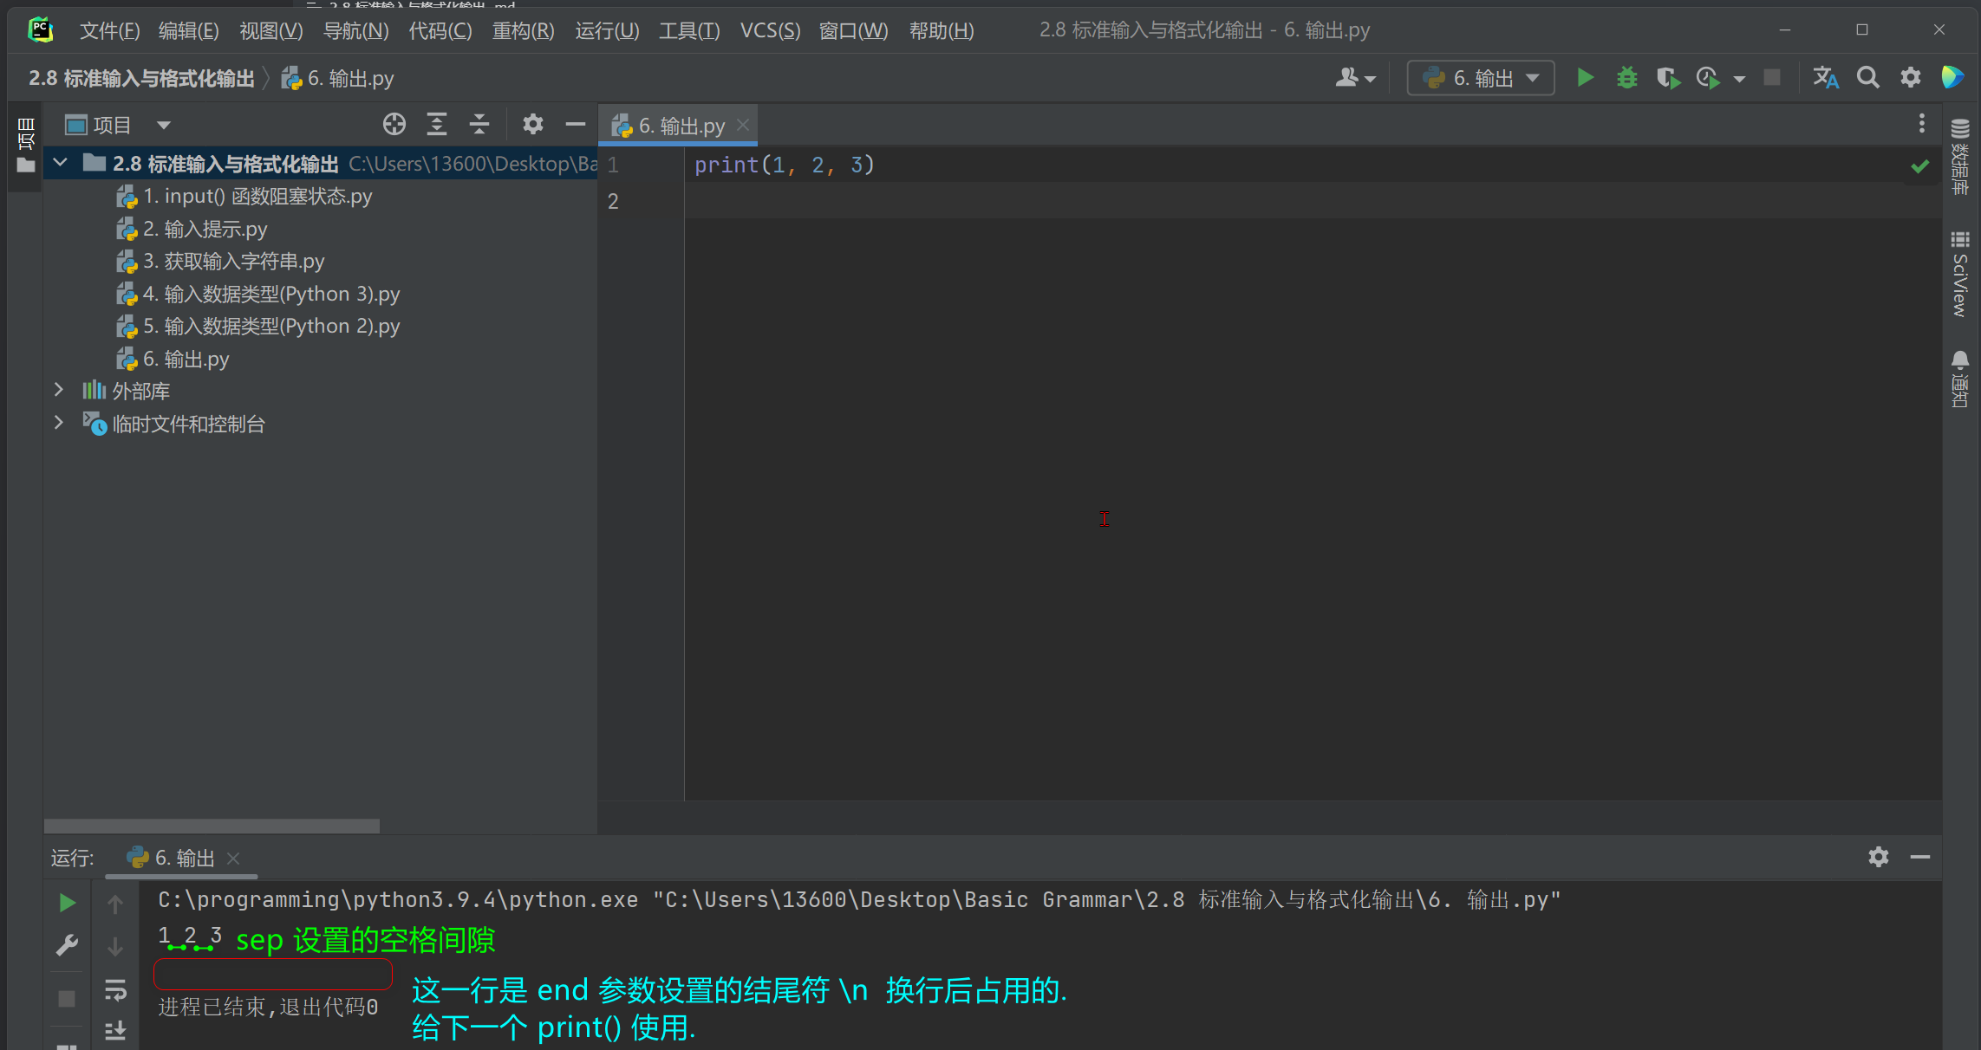Screen dimensions: 1981x1050
Task: Click the project panel horizontal scrollbar
Action: pos(212,826)
